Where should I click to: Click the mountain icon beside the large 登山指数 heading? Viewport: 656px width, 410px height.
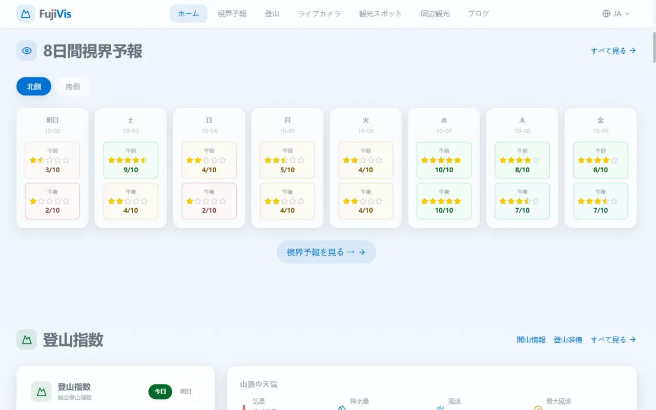27,340
